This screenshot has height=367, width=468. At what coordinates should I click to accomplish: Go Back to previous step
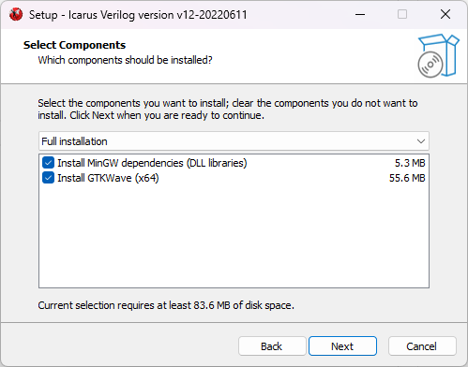[272, 346]
